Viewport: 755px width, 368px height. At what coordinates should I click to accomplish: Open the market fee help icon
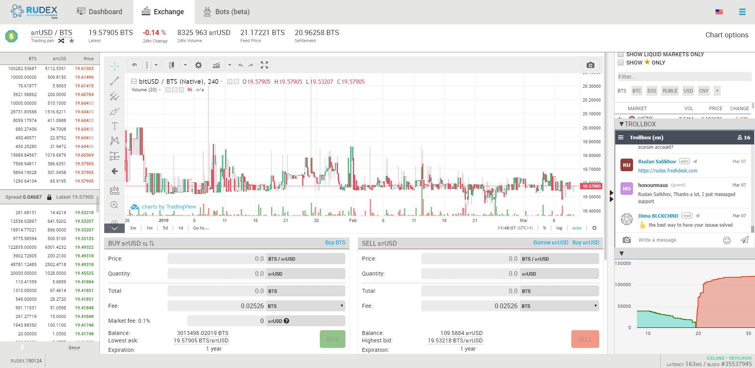point(286,321)
